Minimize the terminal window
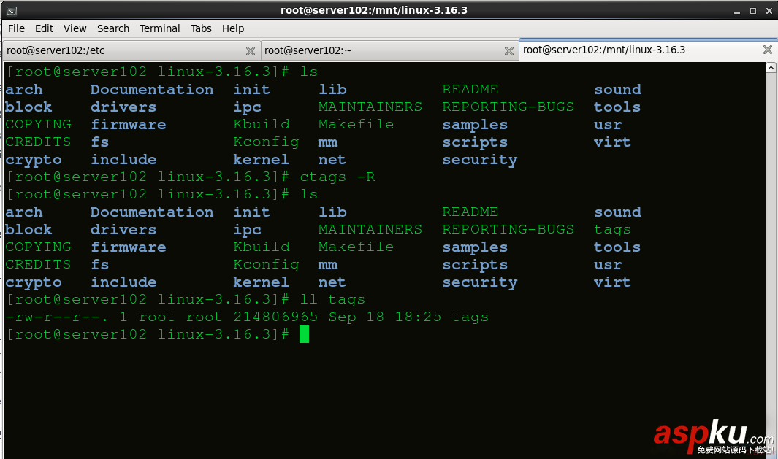 737,11
